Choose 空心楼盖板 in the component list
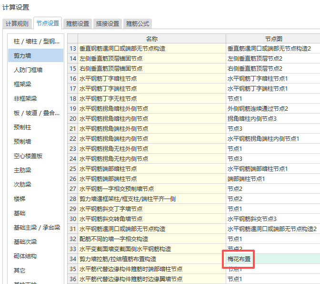Screen dimensions: 320x284 (x=36, y=156)
